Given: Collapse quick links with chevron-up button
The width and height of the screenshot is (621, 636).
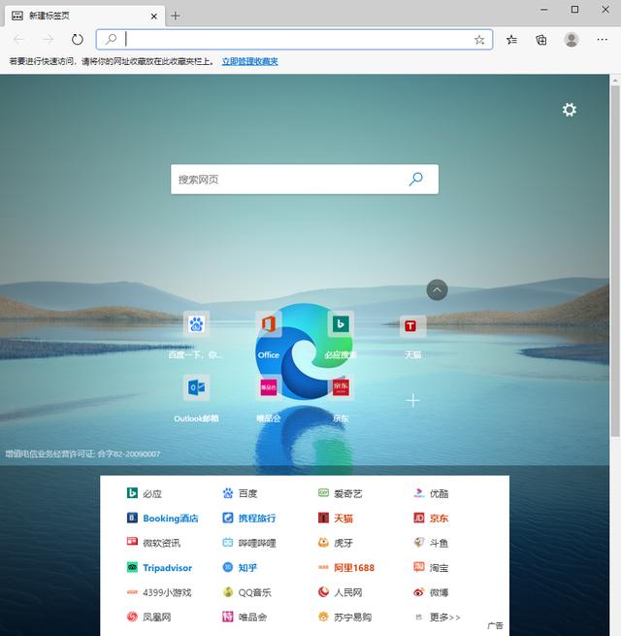Looking at the screenshot, I should (x=437, y=290).
